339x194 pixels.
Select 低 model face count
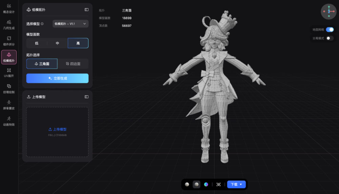click(x=37, y=43)
